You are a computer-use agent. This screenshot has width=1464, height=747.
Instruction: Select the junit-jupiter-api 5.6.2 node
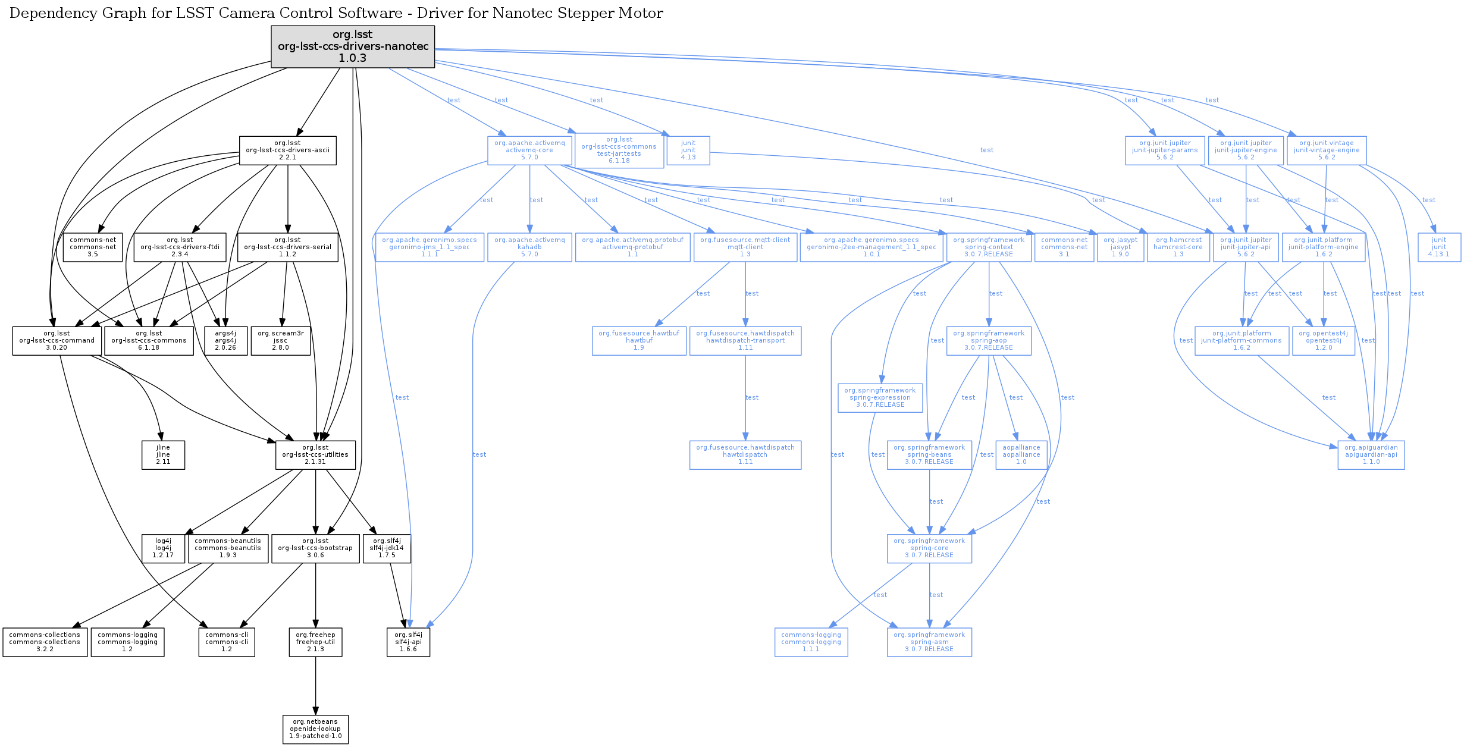click(x=1245, y=247)
